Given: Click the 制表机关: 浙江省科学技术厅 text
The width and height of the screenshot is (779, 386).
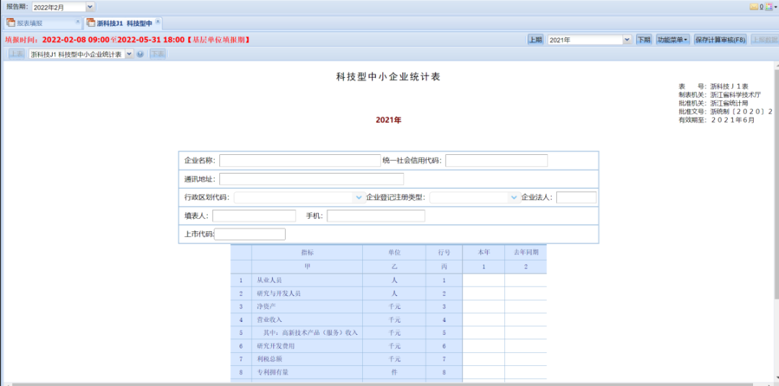Looking at the screenshot, I should point(720,94).
